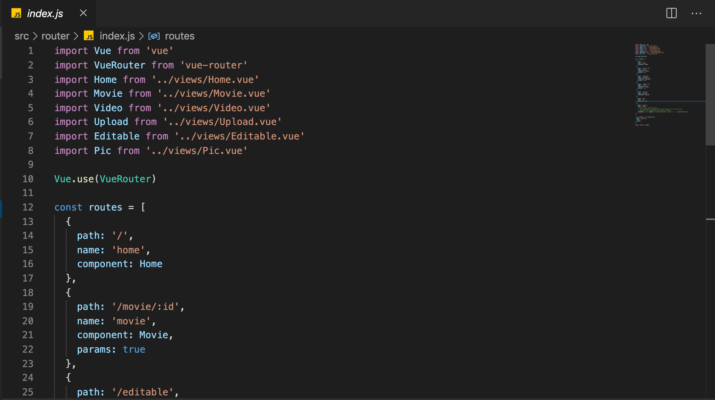
Task: Click the vertical scrollbar thumb
Action: (x=710, y=95)
